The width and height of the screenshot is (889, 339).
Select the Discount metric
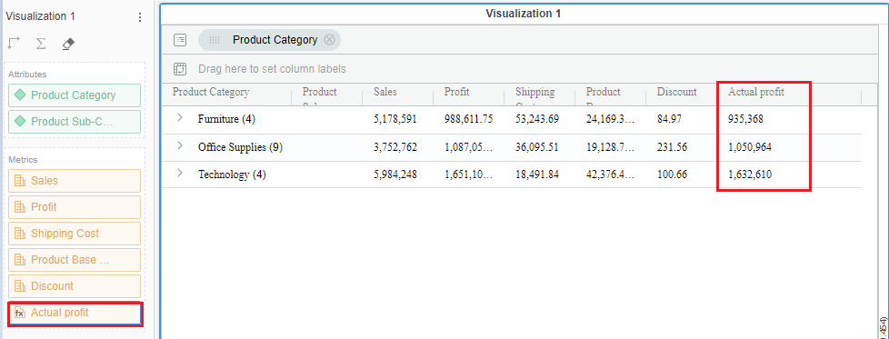[x=75, y=286]
